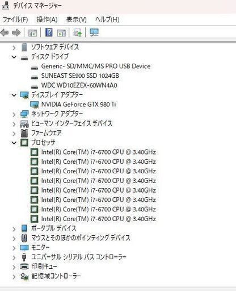Collapse the ディスク ドライブ node
Screen dimensions: 236x291
[x=14, y=57]
